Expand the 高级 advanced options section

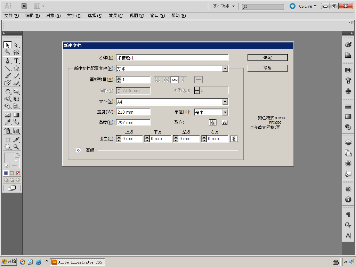click(x=78, y=150)
